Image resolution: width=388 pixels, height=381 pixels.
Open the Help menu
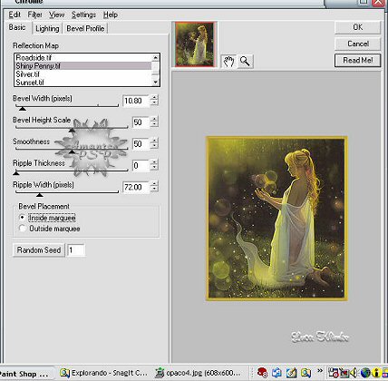click(x=111, y=15)
